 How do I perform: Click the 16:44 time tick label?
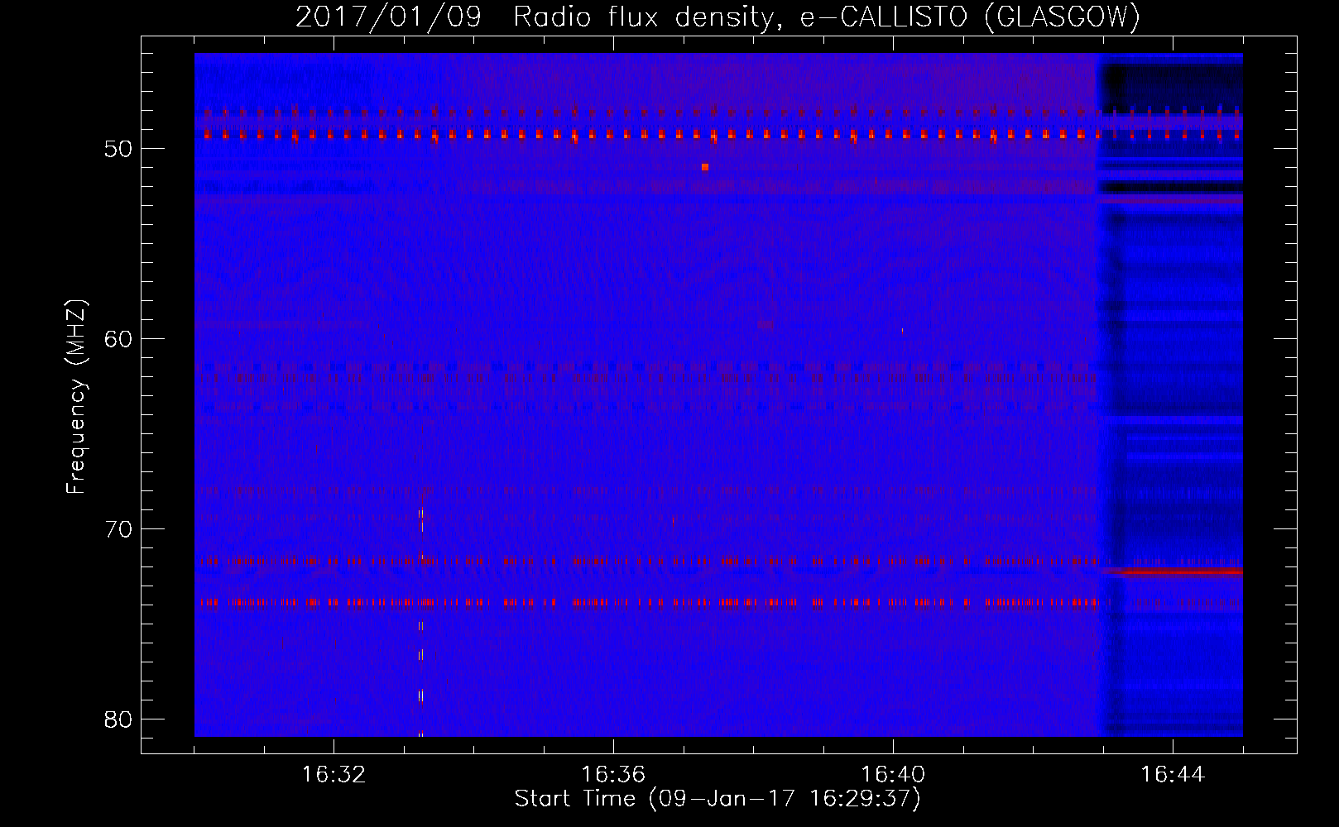(1173, 775)
